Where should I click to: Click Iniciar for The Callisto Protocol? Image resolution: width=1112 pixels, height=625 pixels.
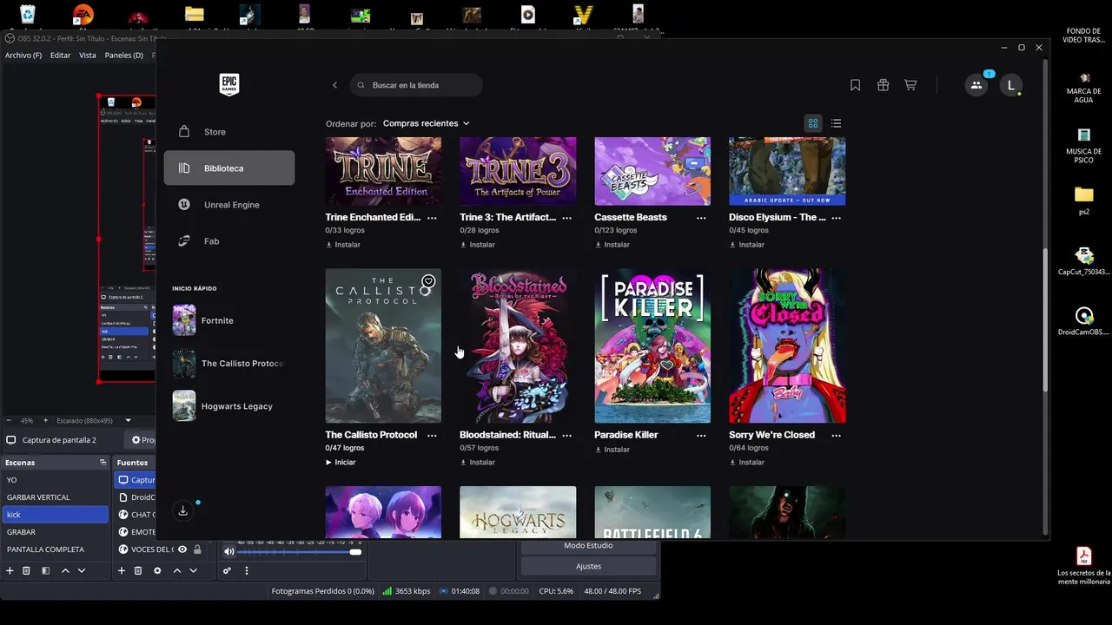coord(341,463)
